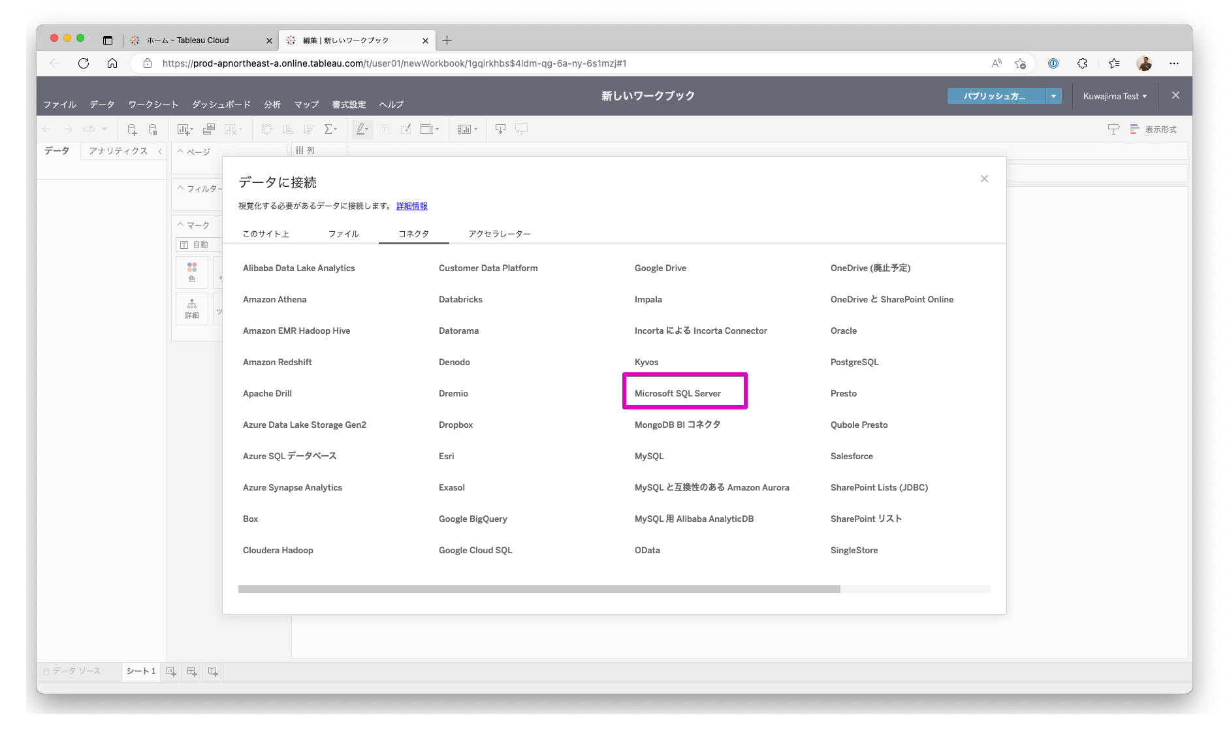Click the パブリッシュ方... button
This screenshot has width=1229, height=742.
point(997,96)
